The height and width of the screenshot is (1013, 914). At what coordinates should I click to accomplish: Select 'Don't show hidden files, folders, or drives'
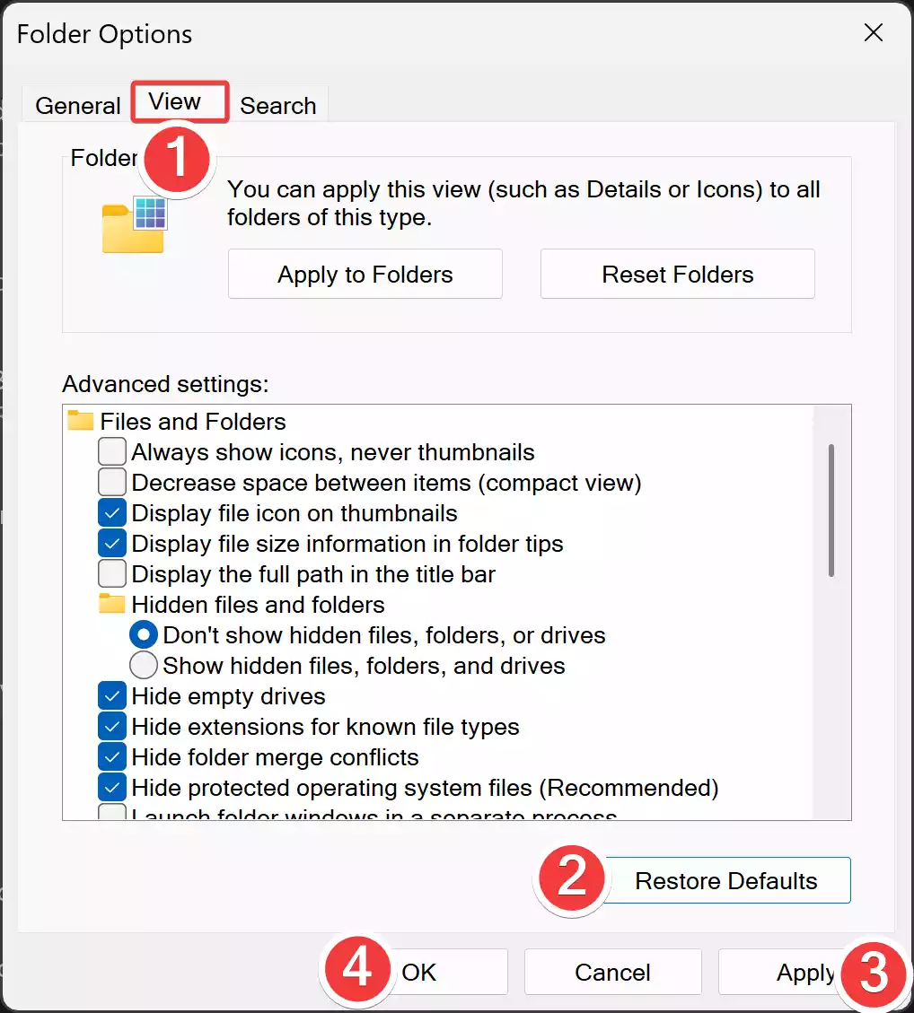point(144,634)
